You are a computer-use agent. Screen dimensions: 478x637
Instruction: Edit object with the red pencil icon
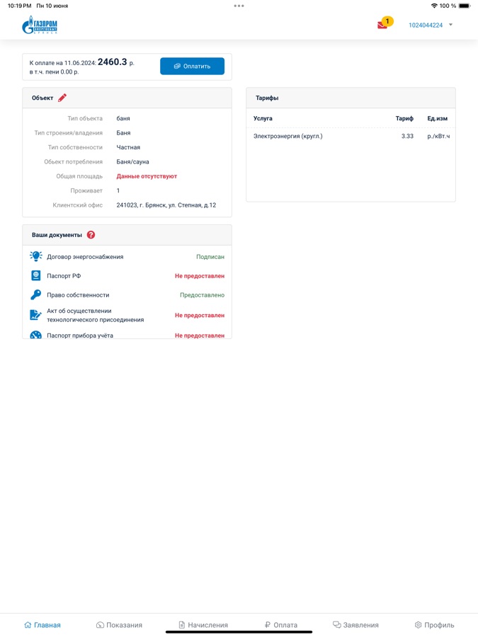pyautogui.click(x=62, y=98)
